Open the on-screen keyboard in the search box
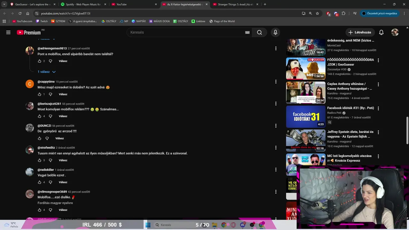This screenshot has width=409, height=230. (x=247, y=32)
